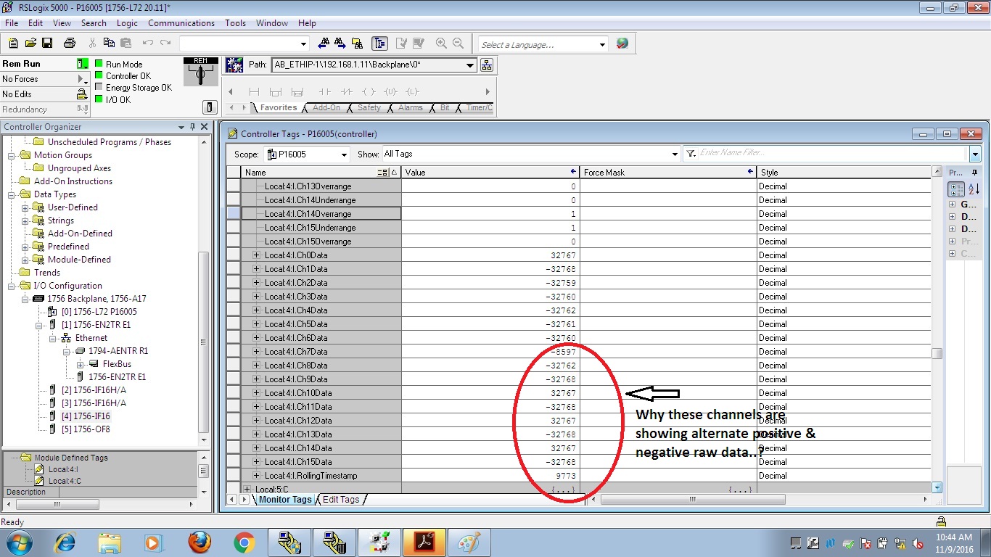Open the File menu
This screenshot has width=991, height=557.
tap(12, 23)
